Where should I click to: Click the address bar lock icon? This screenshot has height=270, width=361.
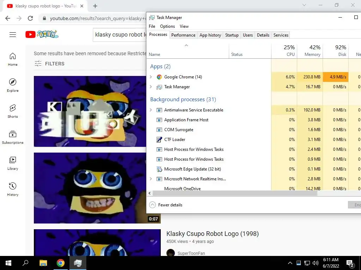click(44, 18)
